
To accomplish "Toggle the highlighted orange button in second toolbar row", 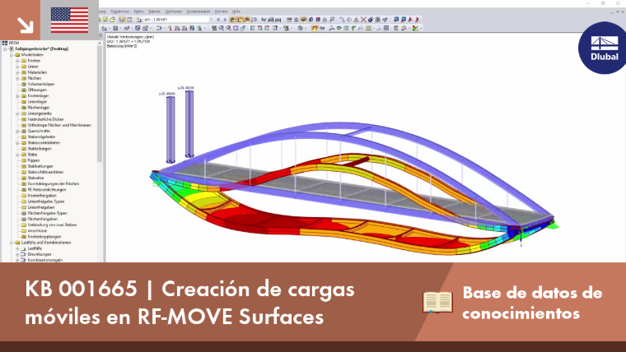I will click(x=315, y=28).
